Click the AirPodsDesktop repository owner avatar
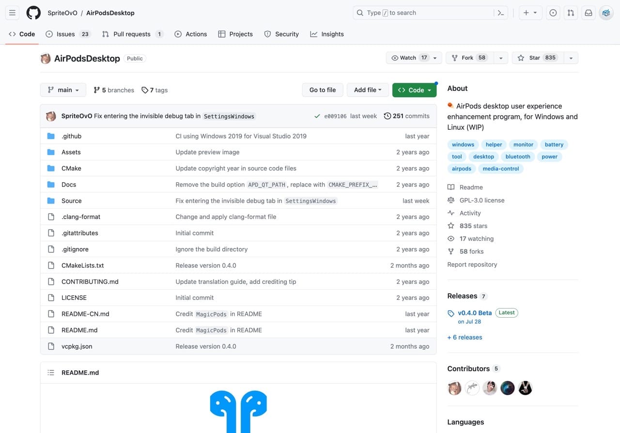The width and height of the screenshot is (620, 433). [x=46, y=59]
